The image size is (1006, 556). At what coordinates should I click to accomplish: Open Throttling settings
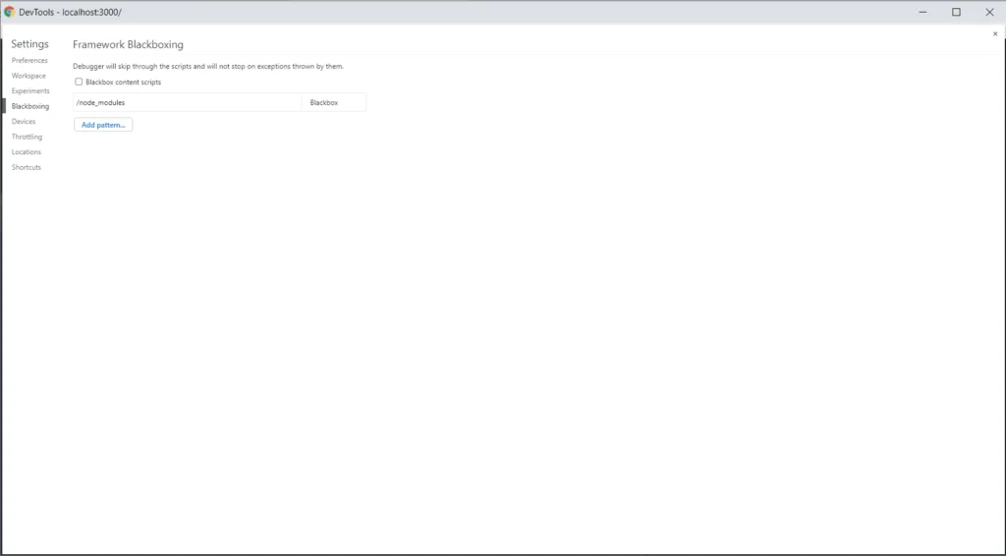[27, 137]
